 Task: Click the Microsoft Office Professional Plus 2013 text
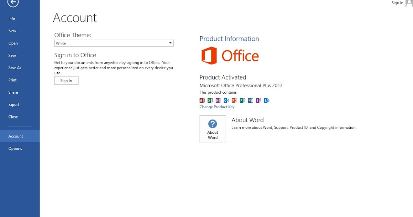pos(241,85)
